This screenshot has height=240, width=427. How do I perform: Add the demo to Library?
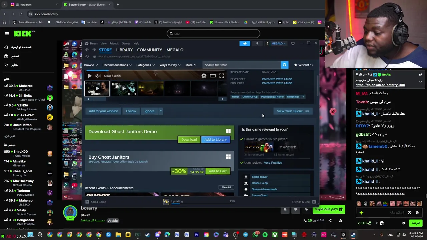click(x=216, y=139)
